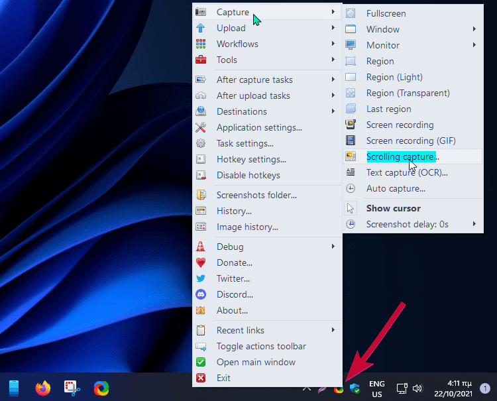Toggle Disable hotkeys

point(267,175)
